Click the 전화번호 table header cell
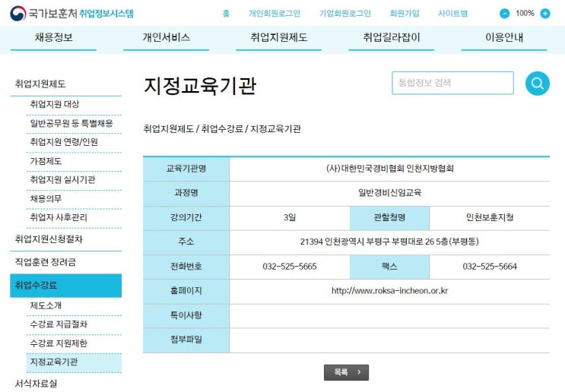The image size is (565, 392). point(186,267)
